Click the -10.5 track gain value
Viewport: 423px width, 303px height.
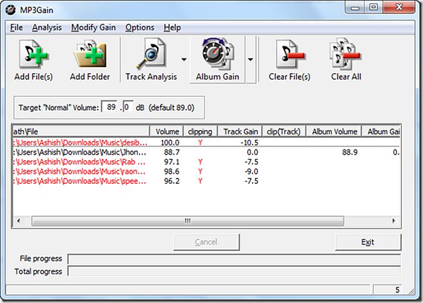point(249,143)
